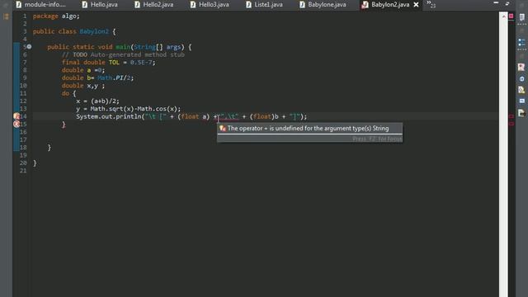Click 'x = (a+b)/2;' statement
The height and width of the screenshot is (297, 528).
pos(97,101)
